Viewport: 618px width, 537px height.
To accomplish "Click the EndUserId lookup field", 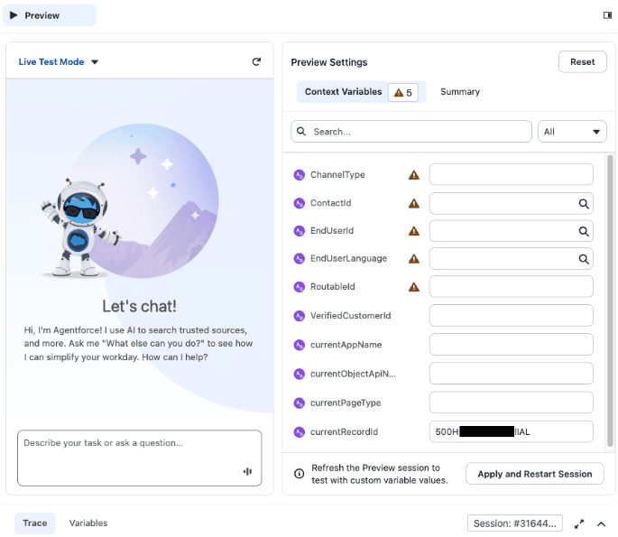I will point(512,231).
